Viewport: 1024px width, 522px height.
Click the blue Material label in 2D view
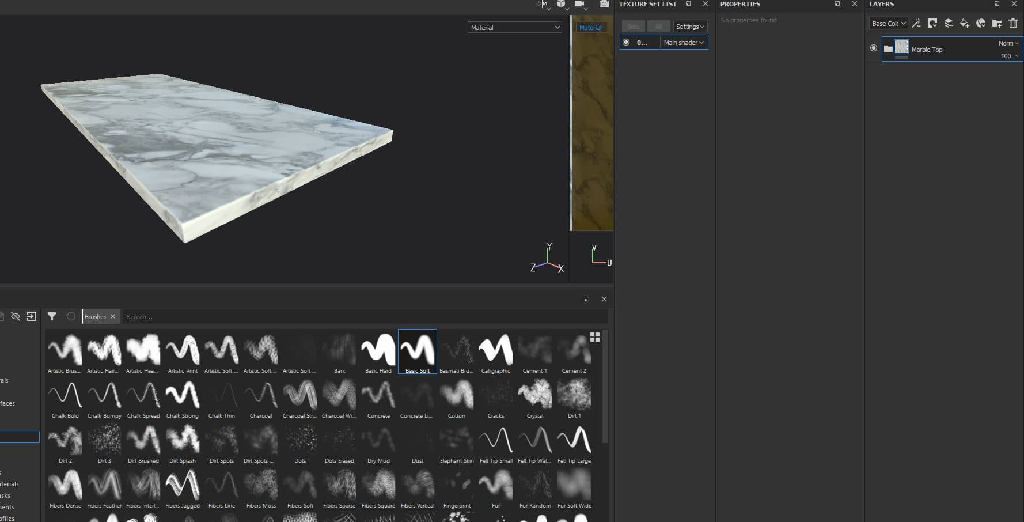pos(590,28)
